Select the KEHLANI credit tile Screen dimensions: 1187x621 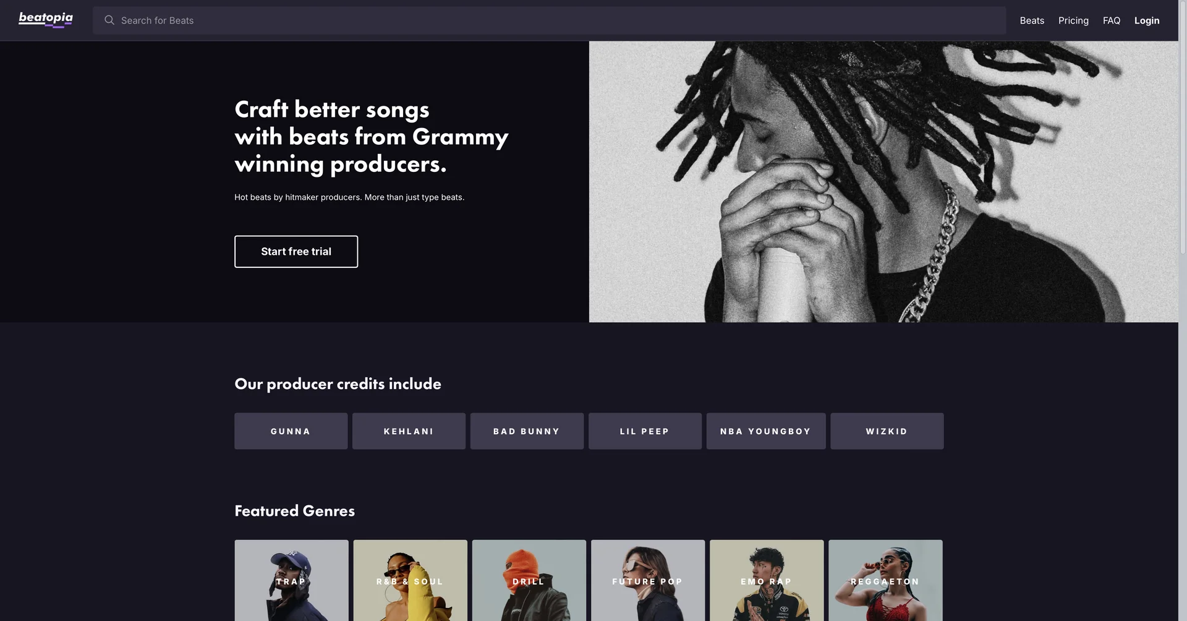(x=409, y=431)
